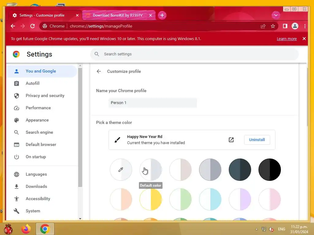This screenshot has width=314, height=235.
Task: Pick a custom color with the eyedropper swatch
Action: [x=121, y=170]
